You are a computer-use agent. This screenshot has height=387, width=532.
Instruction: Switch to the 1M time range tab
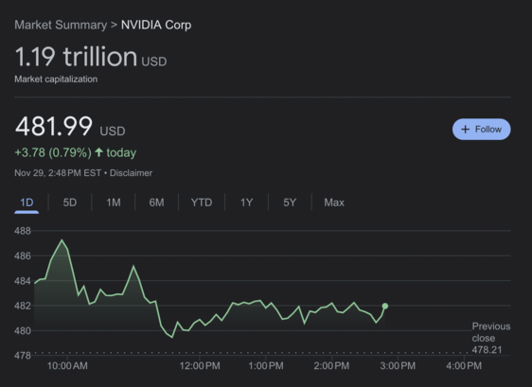(x=114, y=202)
